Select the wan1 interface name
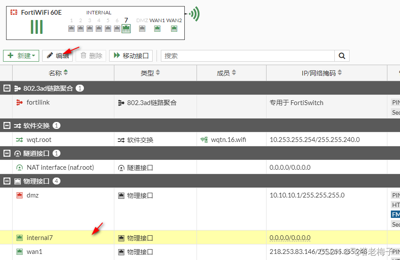The height and width of the screenshot is (260, 400). [x=34, y=252]
